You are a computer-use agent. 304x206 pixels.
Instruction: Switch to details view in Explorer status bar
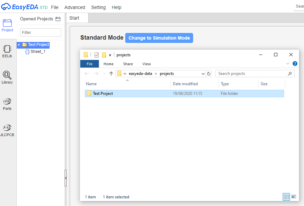pyautogui.click(x=286, y=197)
